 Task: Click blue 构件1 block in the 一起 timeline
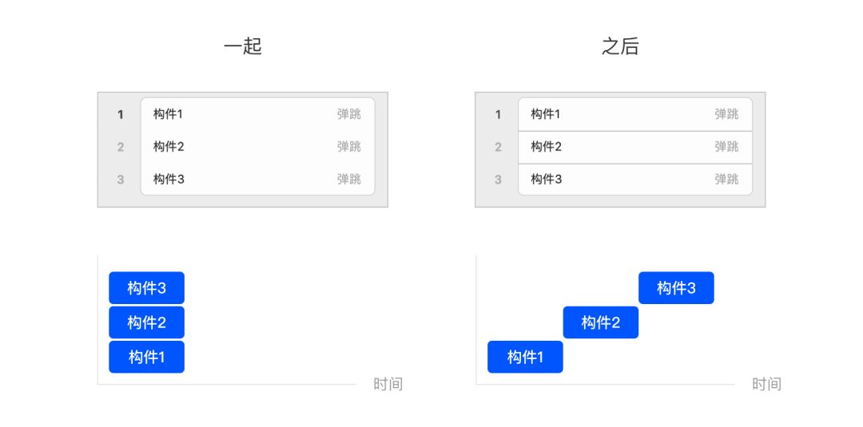146,358
